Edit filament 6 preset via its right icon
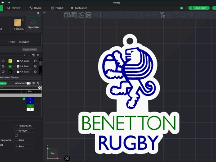The height and width of the screenshot is (162, 216). [x=35, y=72]
